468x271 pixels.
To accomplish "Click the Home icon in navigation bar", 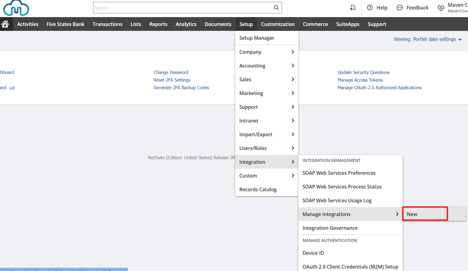I will 5,24.
